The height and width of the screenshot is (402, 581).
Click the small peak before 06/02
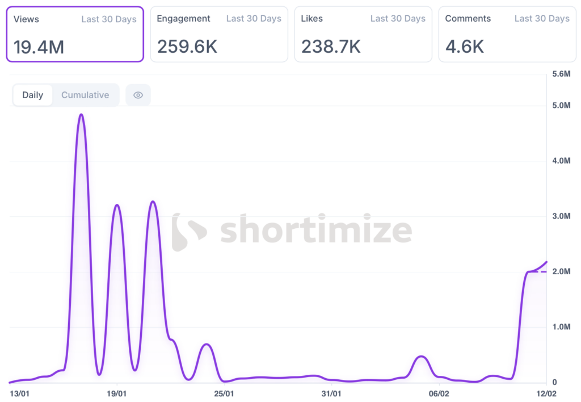click(x=421, y=357)
